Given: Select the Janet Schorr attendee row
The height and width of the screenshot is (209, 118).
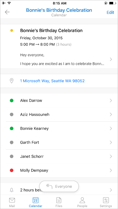Looking at the screenshot, I should click(x=62, y=156).
